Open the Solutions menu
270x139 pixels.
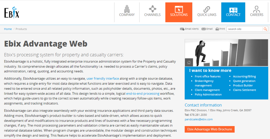[x=179, y=12]
